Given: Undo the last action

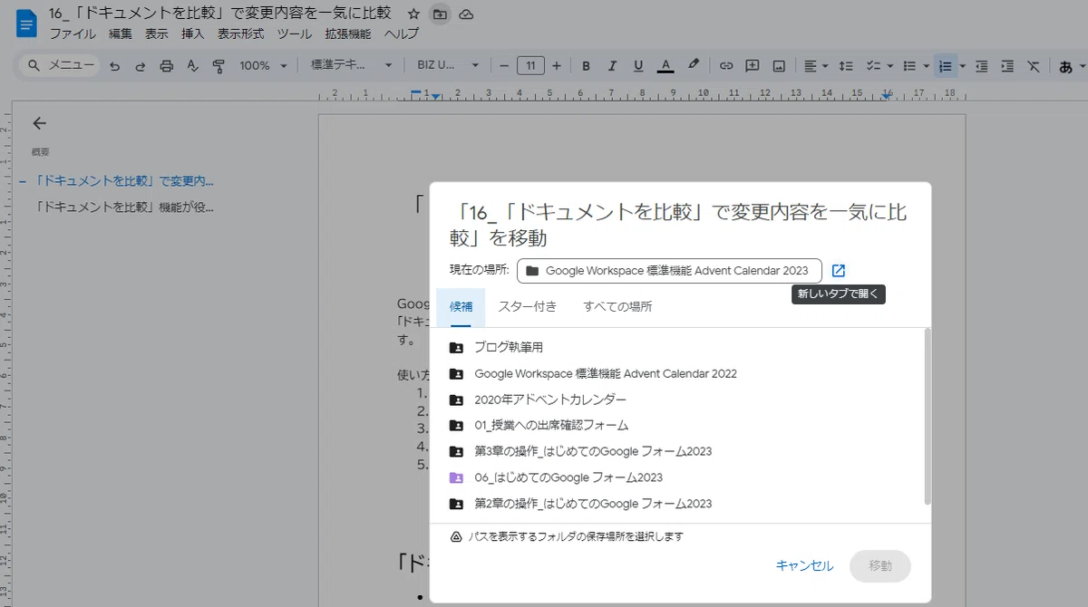Looking at the screenshot, I should click(x=114, y=66).
